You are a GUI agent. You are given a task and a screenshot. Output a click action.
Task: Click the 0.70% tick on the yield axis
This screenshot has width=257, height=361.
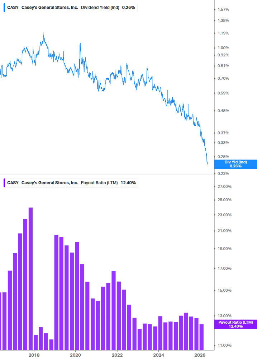[223, 79]
